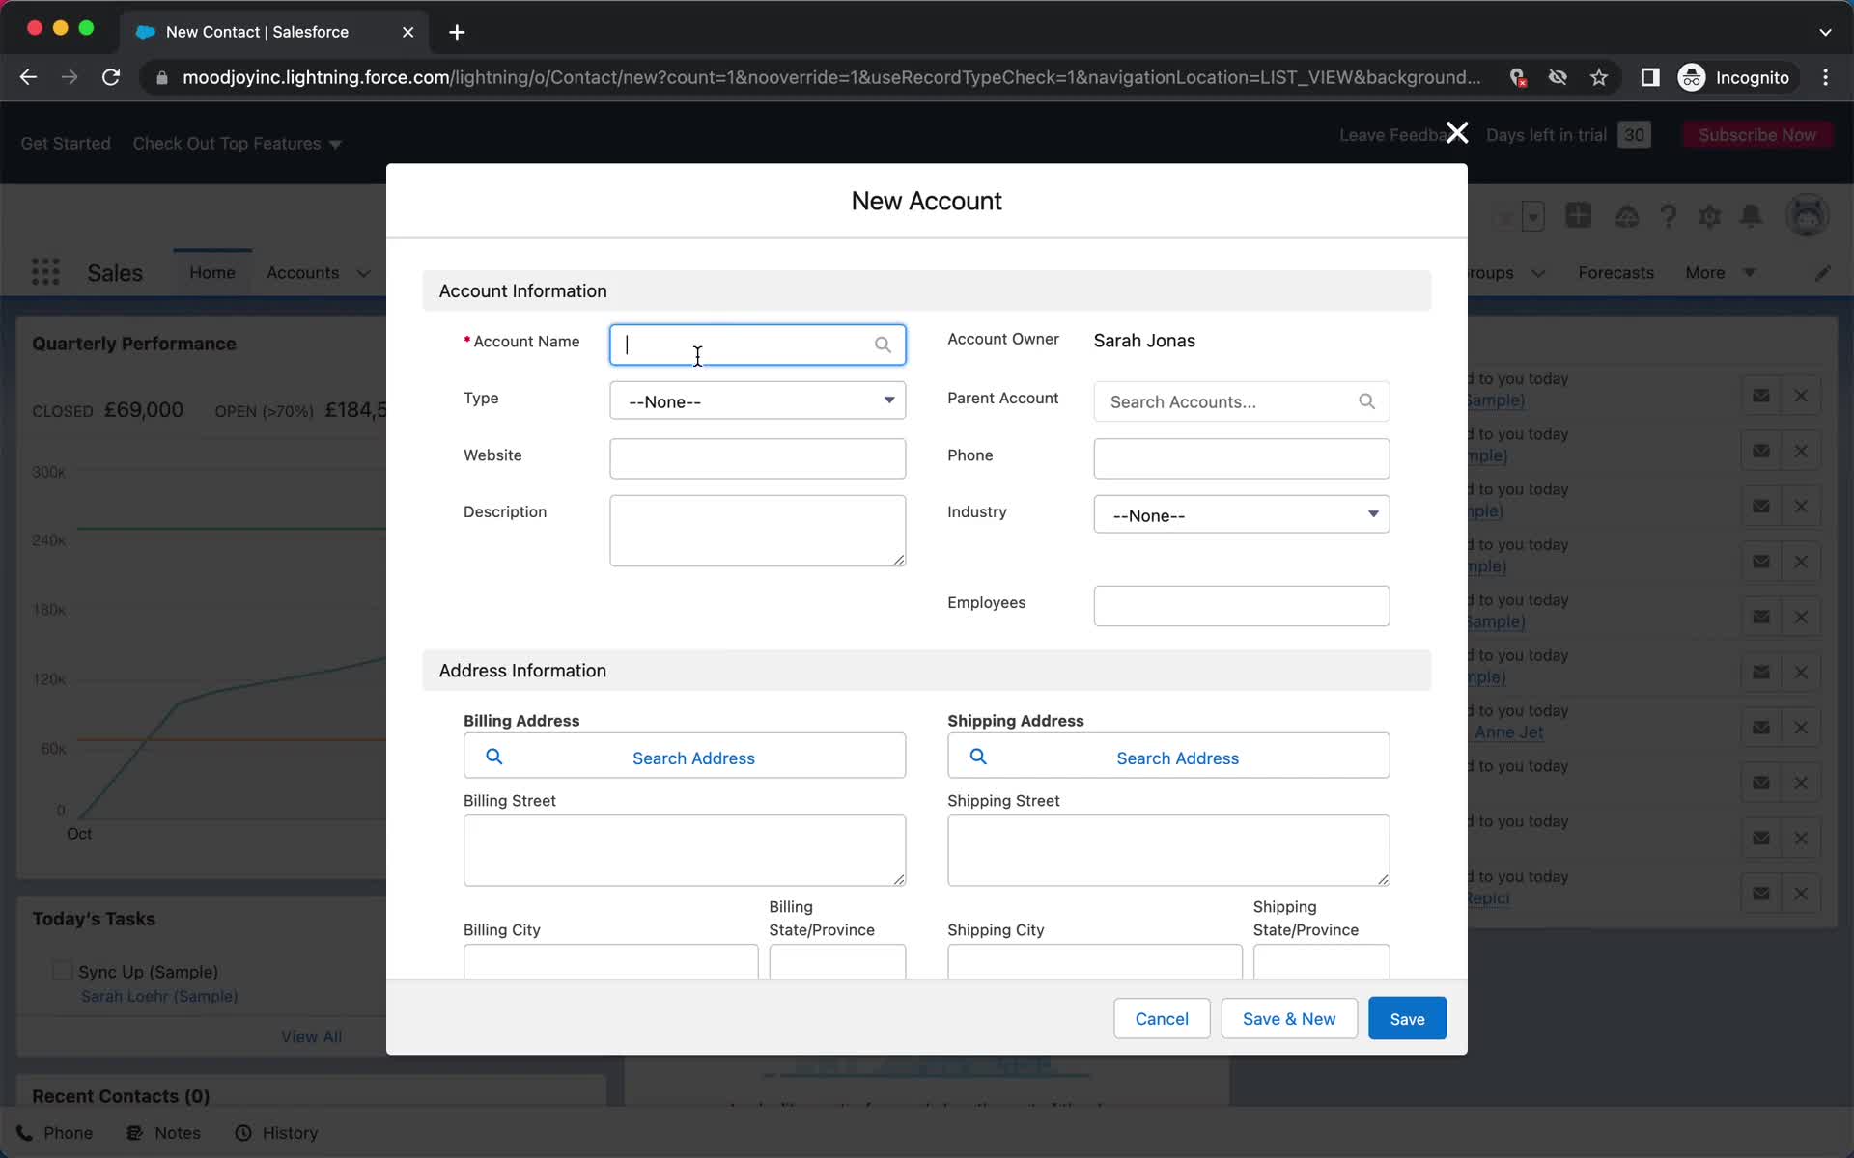Check the Sync Up (Sample) task checkbox

(62, 971)
